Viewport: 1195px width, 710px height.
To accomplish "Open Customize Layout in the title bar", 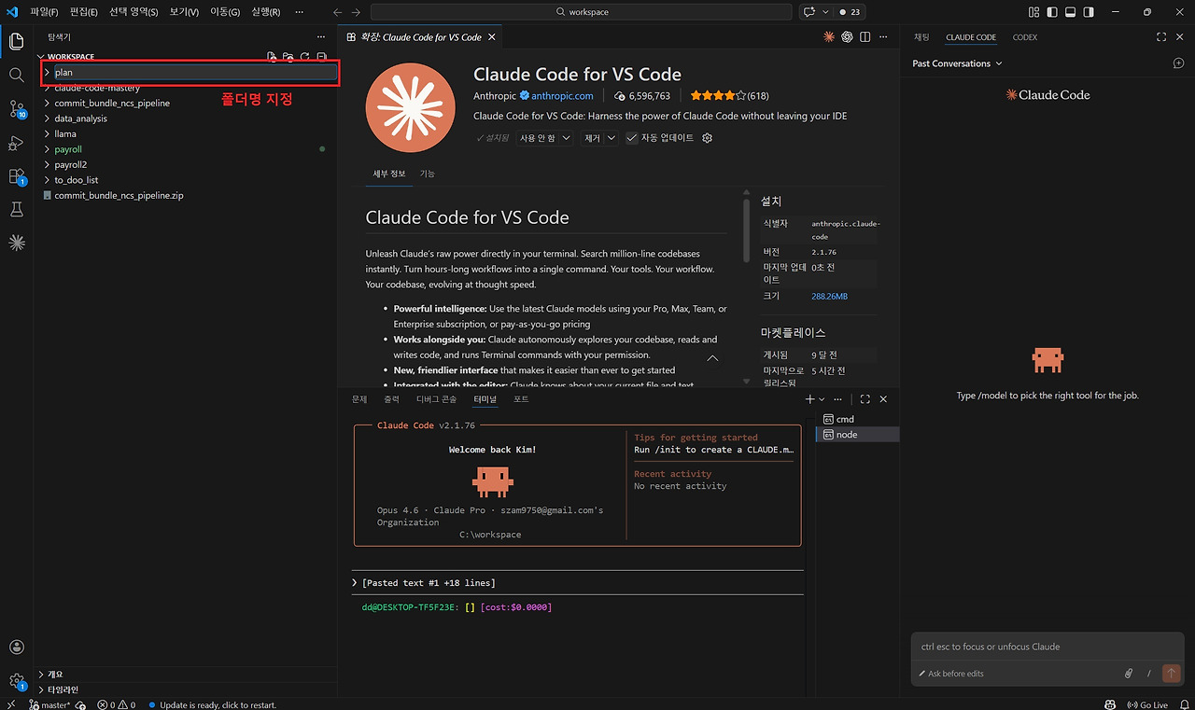I will 1033,12.
